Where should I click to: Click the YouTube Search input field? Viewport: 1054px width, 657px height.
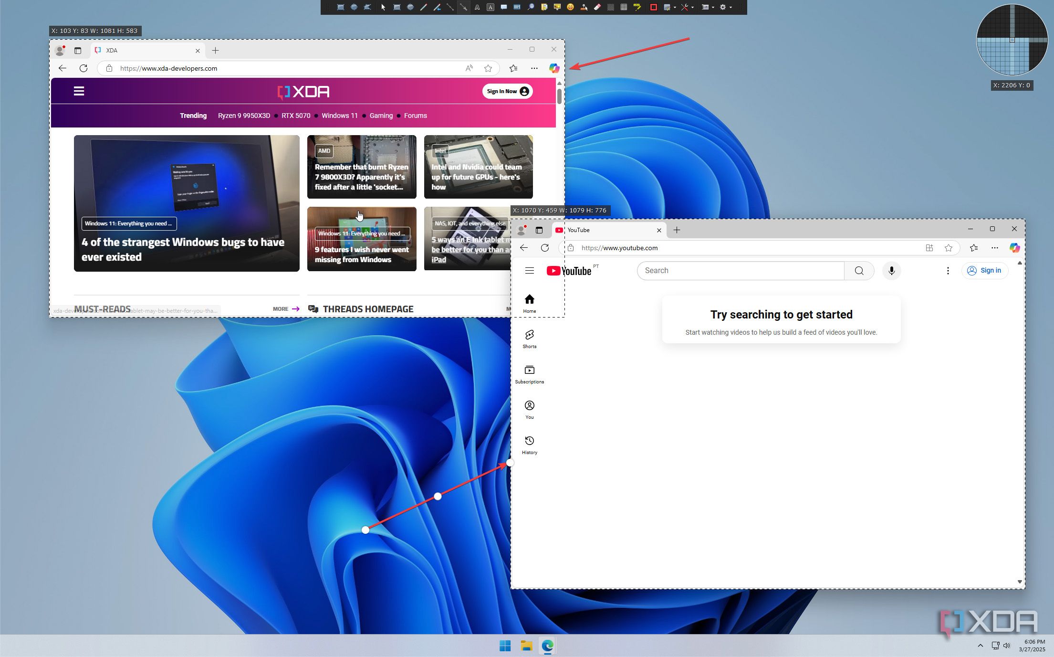click(x=741, y=271)
